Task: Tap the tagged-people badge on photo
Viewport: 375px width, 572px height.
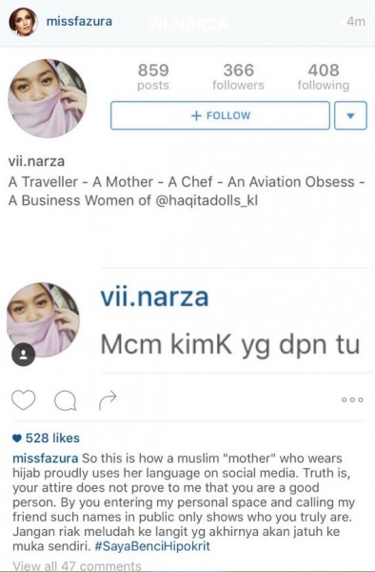Action: click(x=23, y=355)
